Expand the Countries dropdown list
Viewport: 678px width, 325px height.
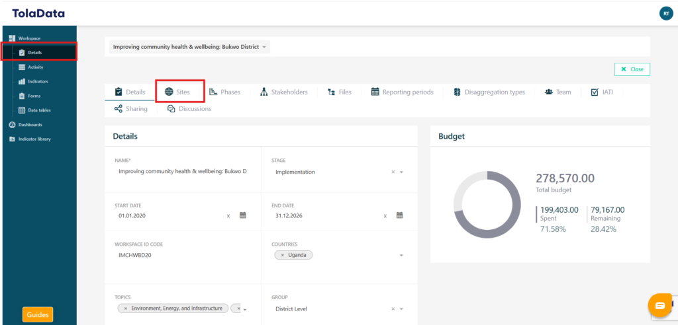pos(401,255)
